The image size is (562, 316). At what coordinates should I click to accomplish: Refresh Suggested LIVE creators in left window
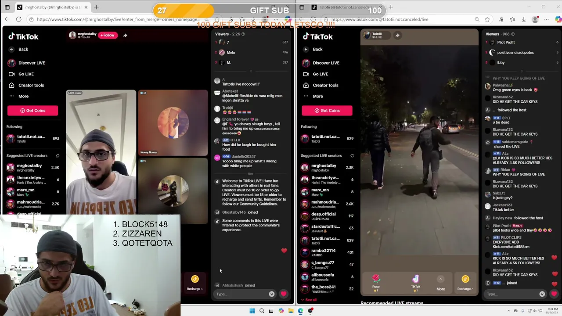click(58, 156)
